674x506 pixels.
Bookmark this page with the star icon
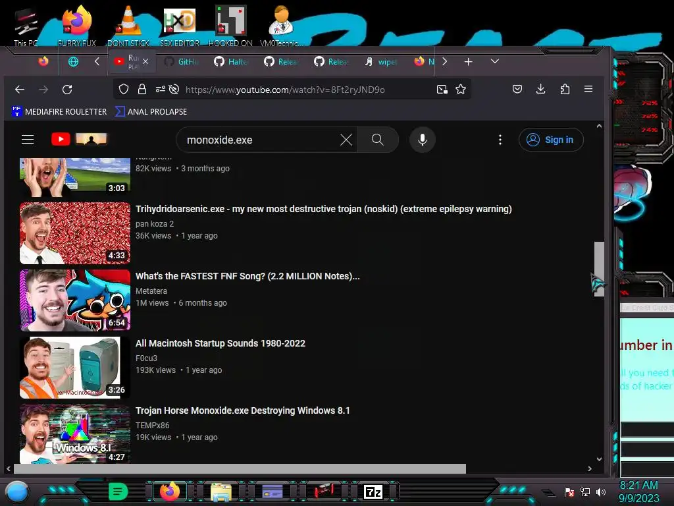(x=461, y=90)
